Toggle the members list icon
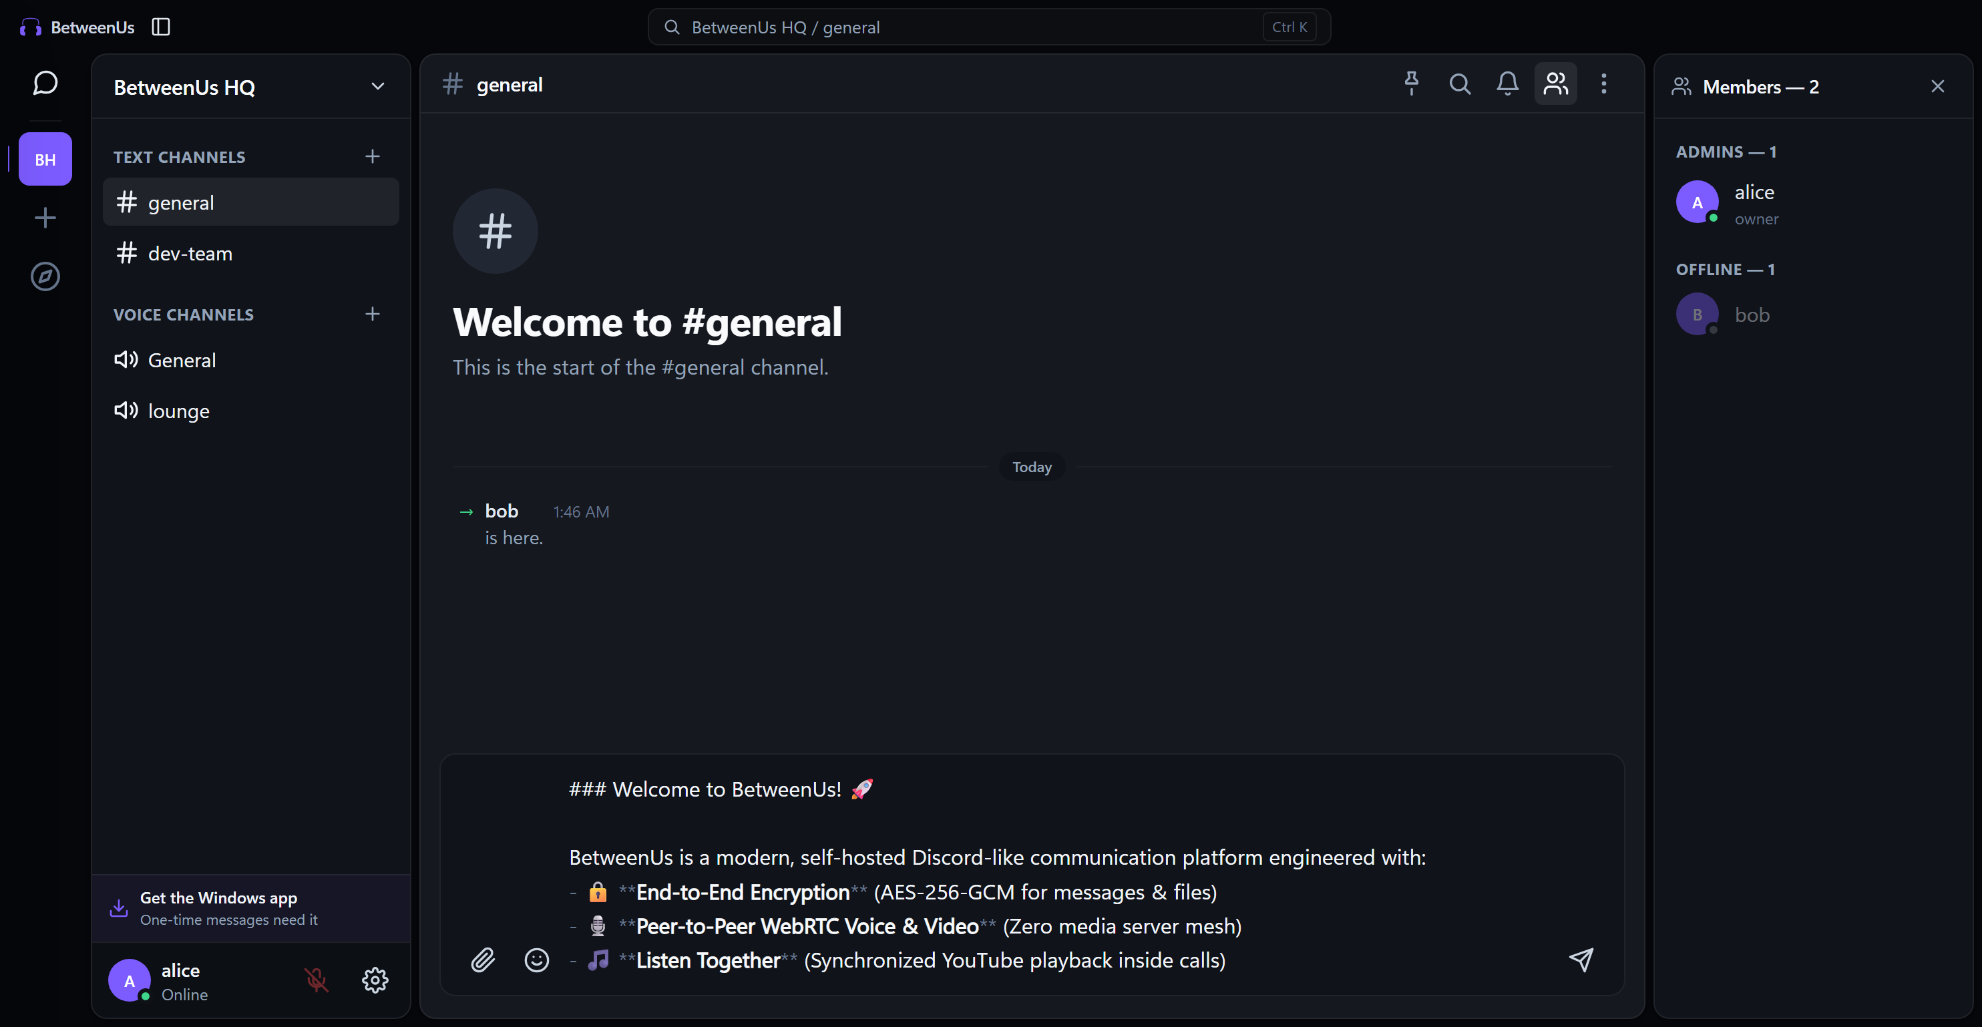Image resolution: width=1982 pixels, height=1027 pixels. tap(1556, 83)
